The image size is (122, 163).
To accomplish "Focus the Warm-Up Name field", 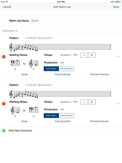I will click(75, 21).
